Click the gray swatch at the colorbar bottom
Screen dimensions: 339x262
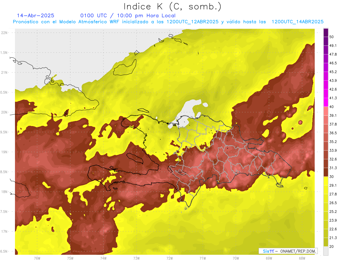(x=326, y=251)
